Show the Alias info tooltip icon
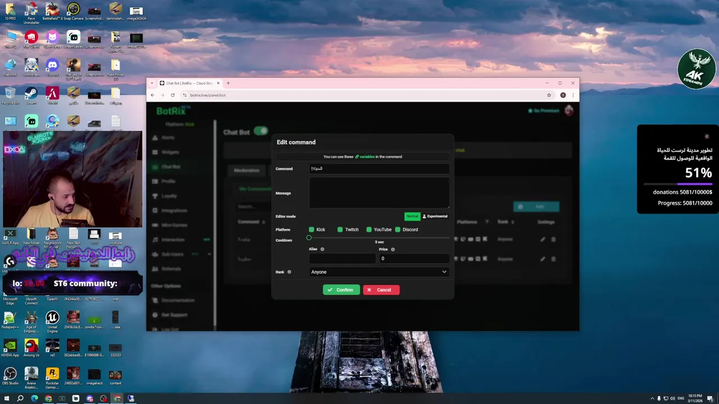 pos(322,249)
